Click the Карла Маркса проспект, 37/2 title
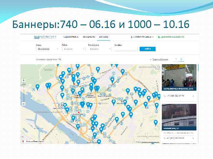The image size is (213, 159). 178,89
